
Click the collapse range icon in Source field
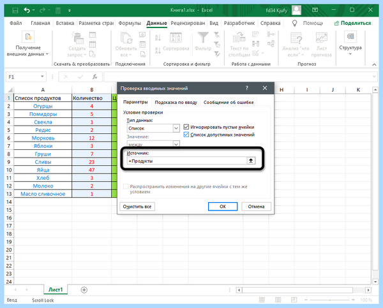tap(251, 161)
